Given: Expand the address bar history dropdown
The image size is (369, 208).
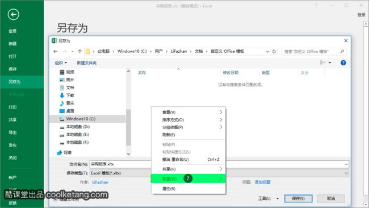Looking at the screenshot, I should (x=267, y=51).
